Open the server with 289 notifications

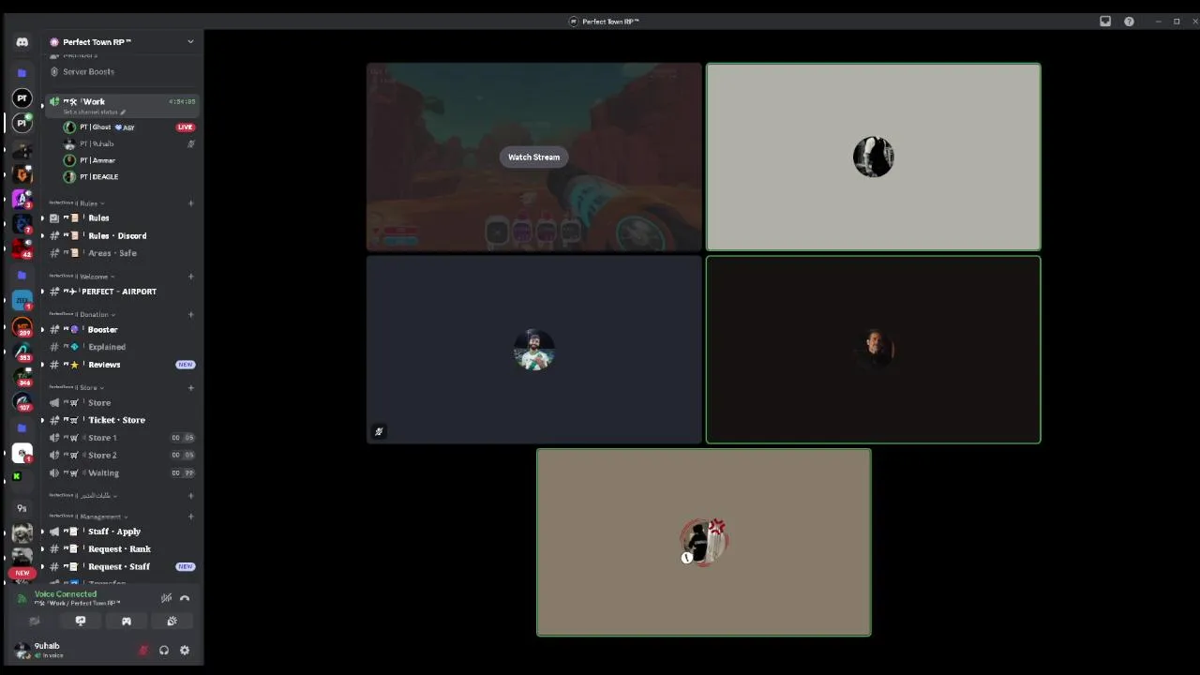22,326
